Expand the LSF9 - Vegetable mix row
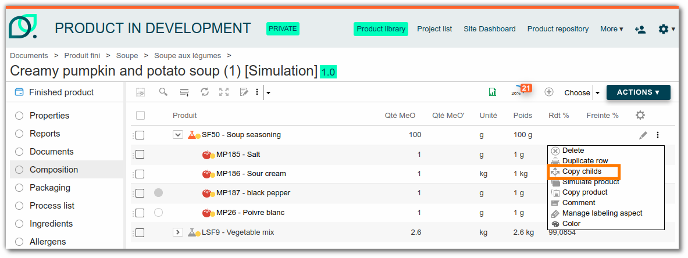The image size is (688, 258). [x=178, y=232]
